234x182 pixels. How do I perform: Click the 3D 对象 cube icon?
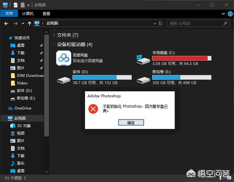point(13,126)
